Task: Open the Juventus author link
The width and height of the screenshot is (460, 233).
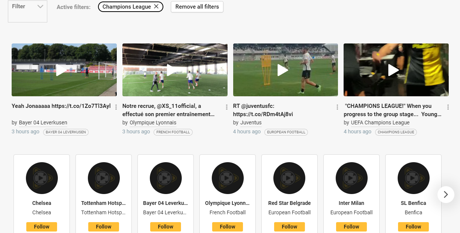Action: [x=251, y=122]
